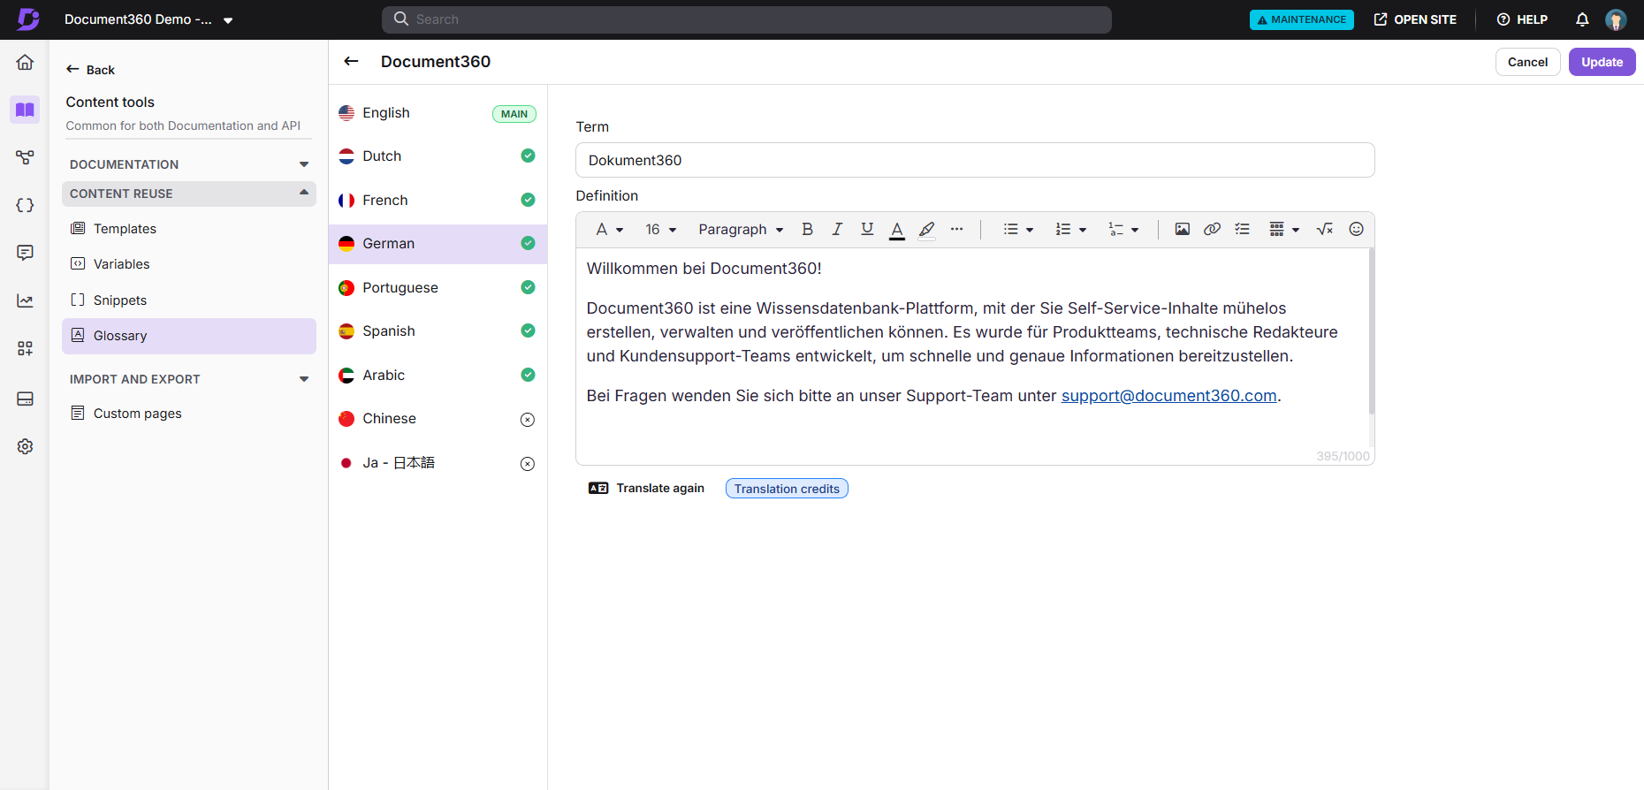Screen dimensions: 1644x790
Task: Select the Portuguese language
Action: 438,288
